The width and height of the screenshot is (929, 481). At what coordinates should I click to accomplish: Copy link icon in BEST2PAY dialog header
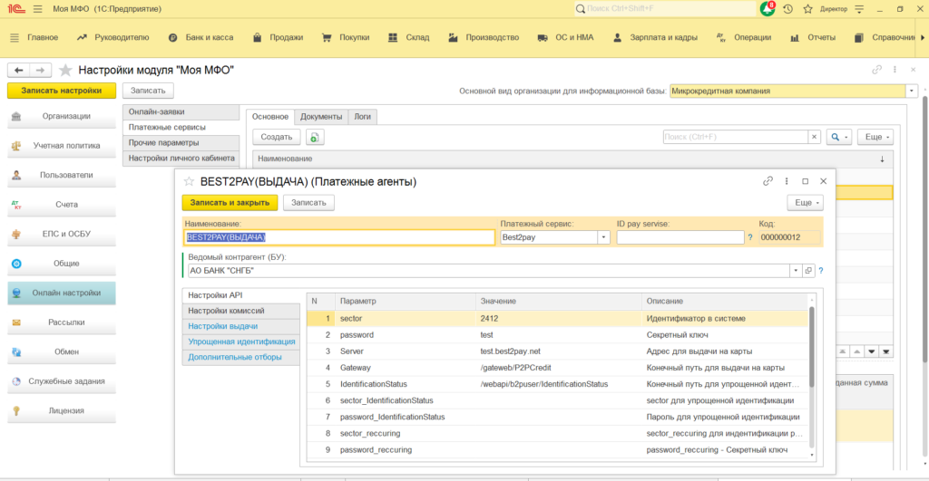768,181
